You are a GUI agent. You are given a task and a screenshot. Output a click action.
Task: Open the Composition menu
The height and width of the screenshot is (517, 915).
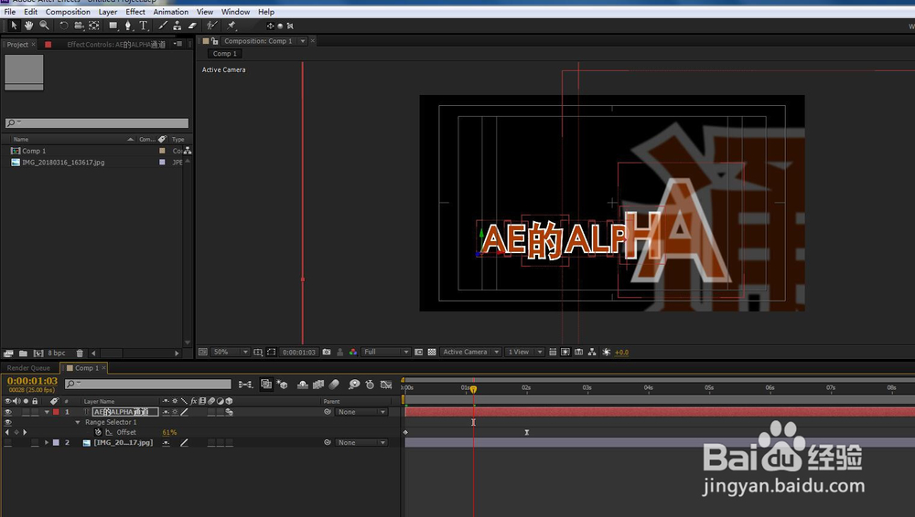click(x=68, y=12)
